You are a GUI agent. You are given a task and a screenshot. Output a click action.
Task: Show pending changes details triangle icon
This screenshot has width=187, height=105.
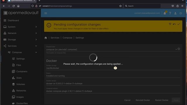point(170,24)
